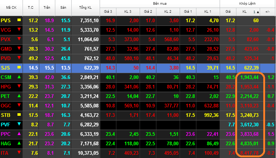The image size is (276, 158).
Task: Click the red down arrow beside VCG
Action: point(19,29)
